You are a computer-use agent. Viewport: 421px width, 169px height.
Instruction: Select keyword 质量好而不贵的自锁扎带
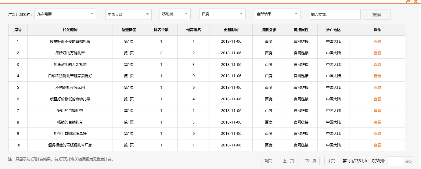(70, 41)
